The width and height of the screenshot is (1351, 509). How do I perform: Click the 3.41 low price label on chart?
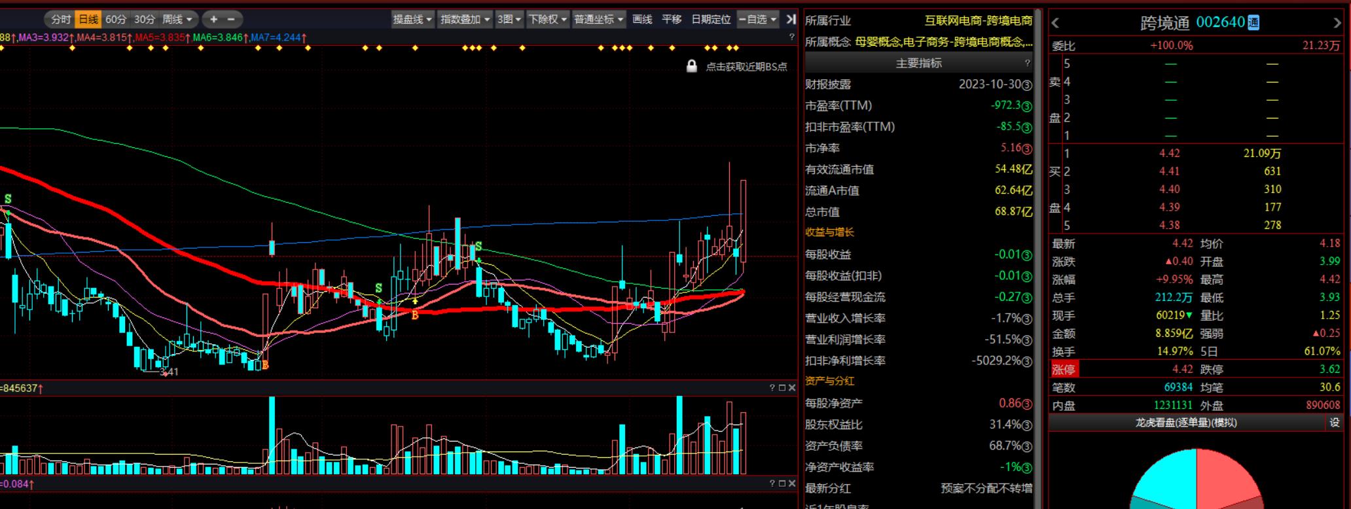tap(169, 372)
